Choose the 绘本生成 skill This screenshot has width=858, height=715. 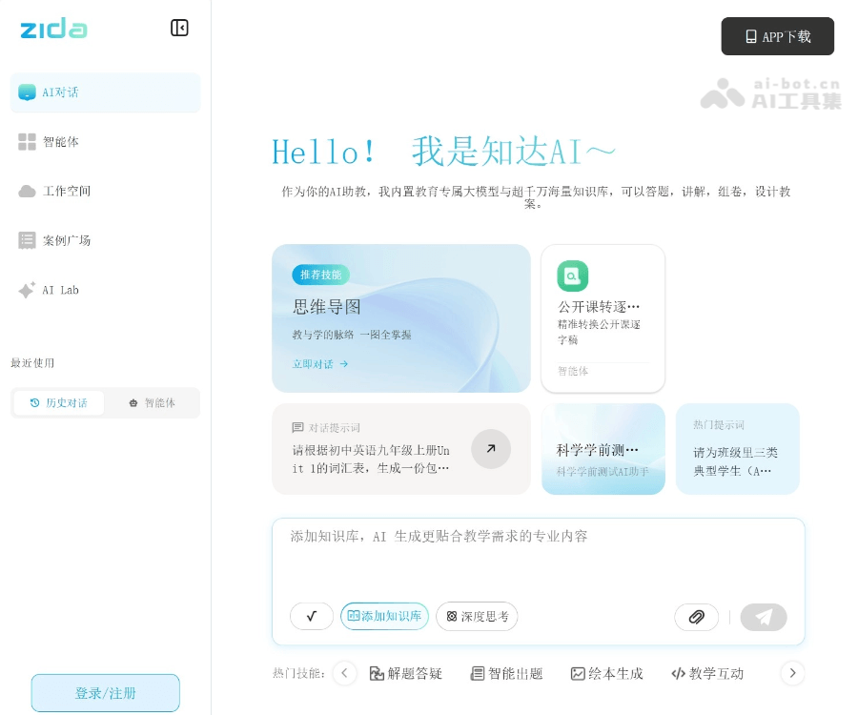[x=607, y=673]
